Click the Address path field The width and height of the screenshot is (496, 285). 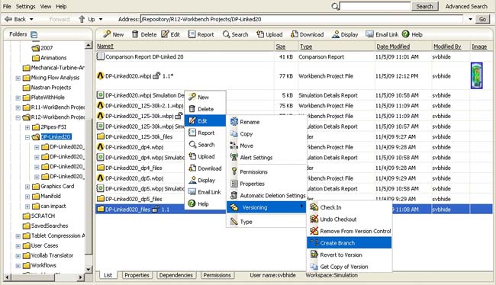click(x=301, y=19)
